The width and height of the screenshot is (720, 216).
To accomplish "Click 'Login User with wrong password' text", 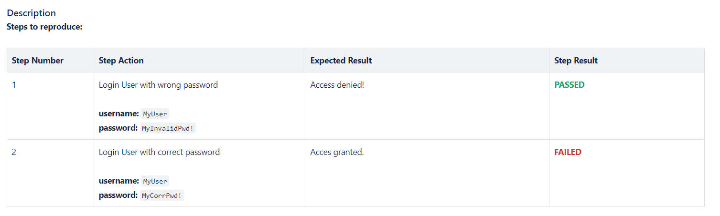I will [x=158, y=85].
